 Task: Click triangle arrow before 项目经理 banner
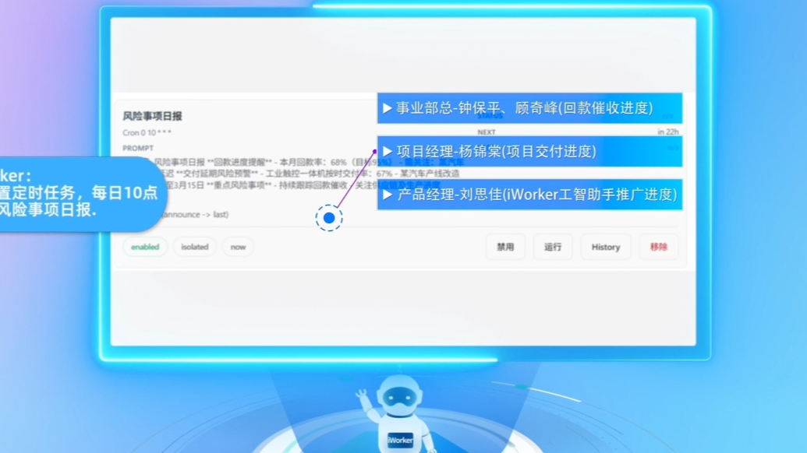387,151
